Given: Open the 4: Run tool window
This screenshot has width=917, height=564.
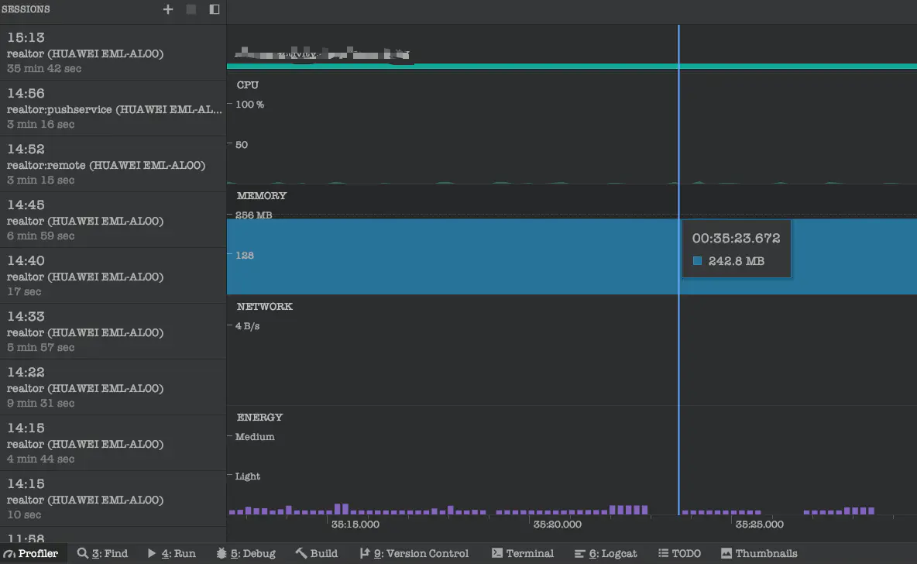Looking at the screenshot, I should point(172,553).
